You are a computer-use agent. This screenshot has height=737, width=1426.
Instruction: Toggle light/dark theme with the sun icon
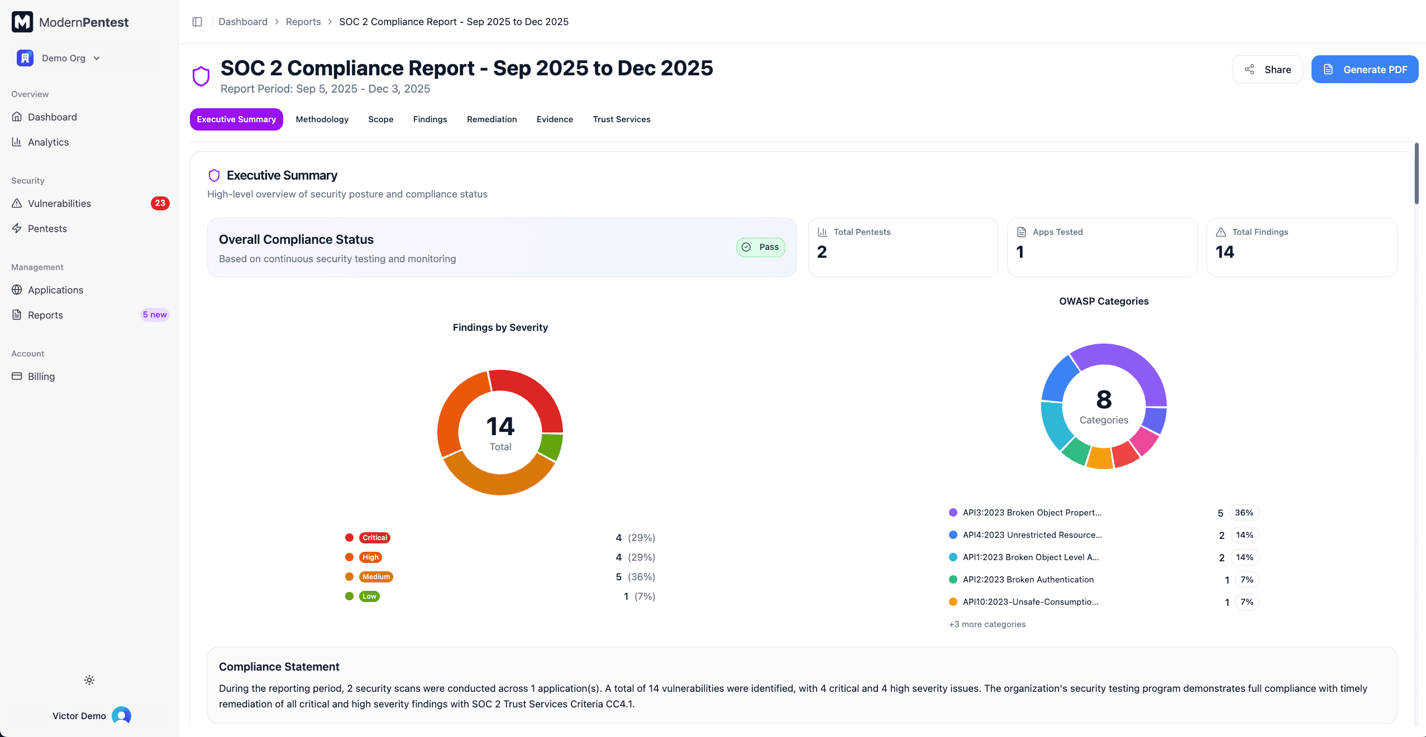[89, 680]
